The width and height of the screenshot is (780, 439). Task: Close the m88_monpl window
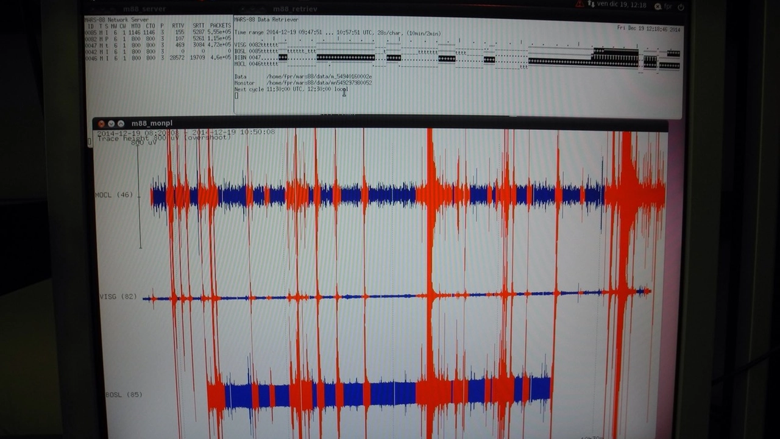tap(102, 124)
